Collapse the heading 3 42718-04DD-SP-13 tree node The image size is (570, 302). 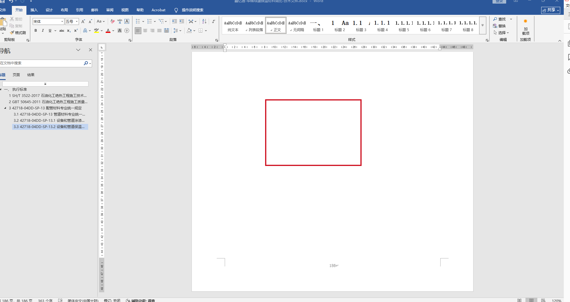(5, 108)
